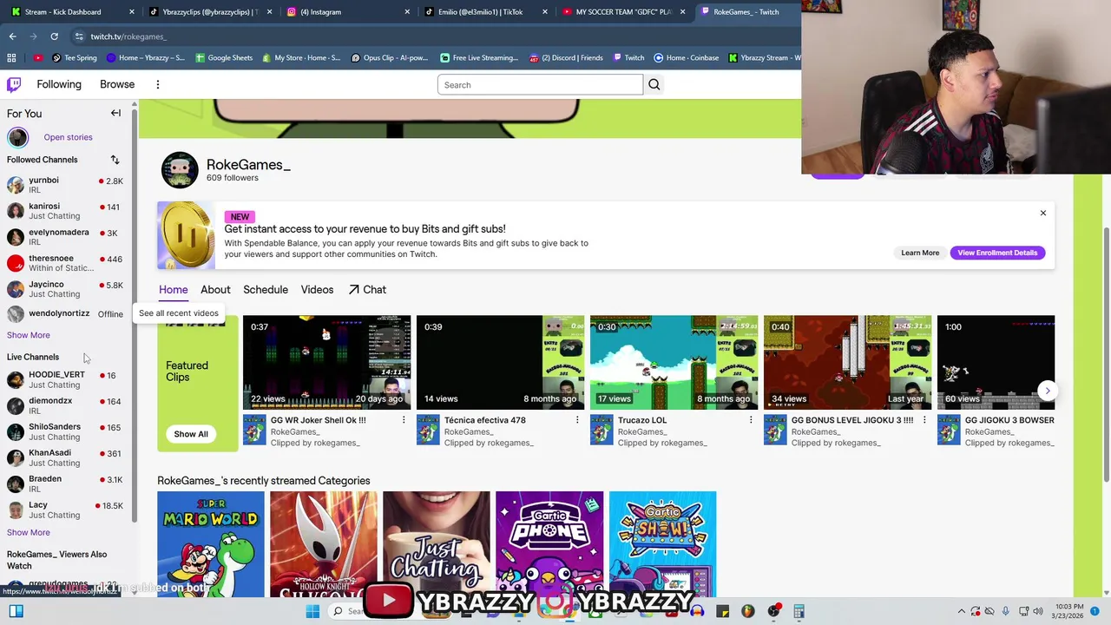1111x625 pixels.
Task: Play the Trucazo LOL clip thumbnail
Action: (x=674, y=363)
